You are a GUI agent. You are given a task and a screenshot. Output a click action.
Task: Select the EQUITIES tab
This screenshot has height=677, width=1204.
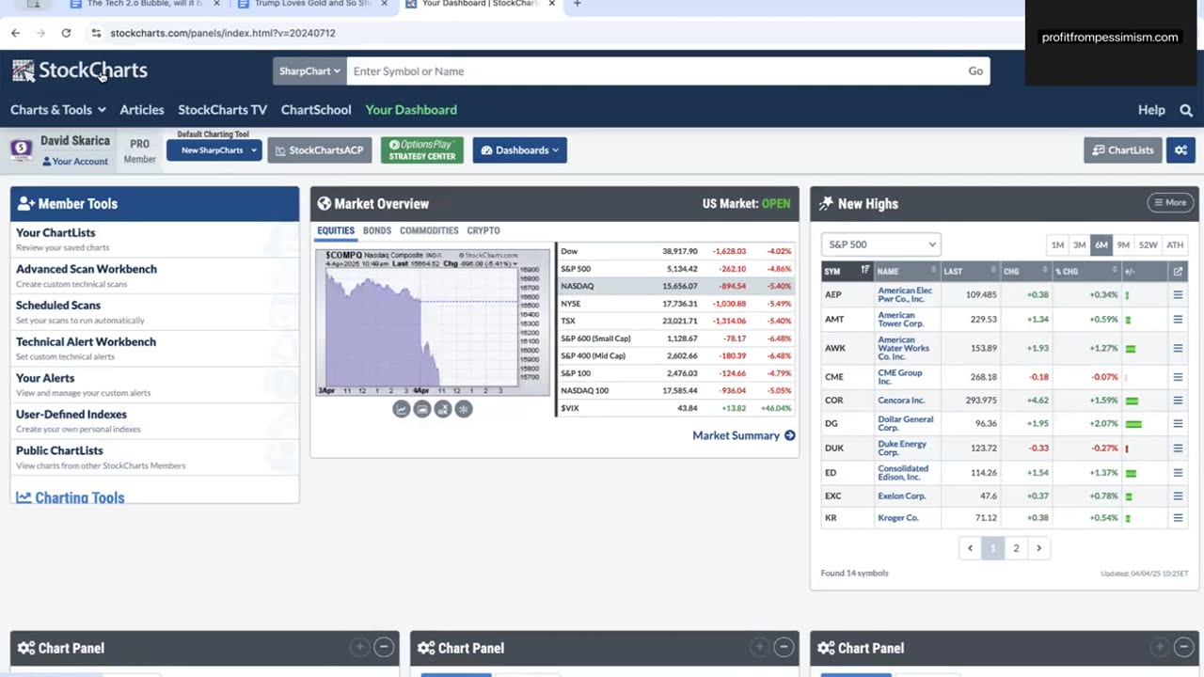coord(336,230)
